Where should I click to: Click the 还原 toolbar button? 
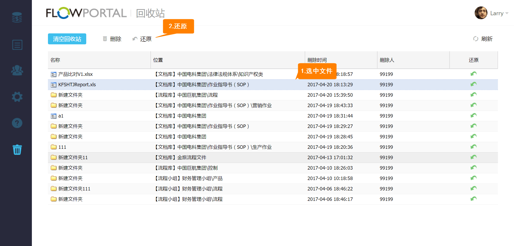coord(142,39)
